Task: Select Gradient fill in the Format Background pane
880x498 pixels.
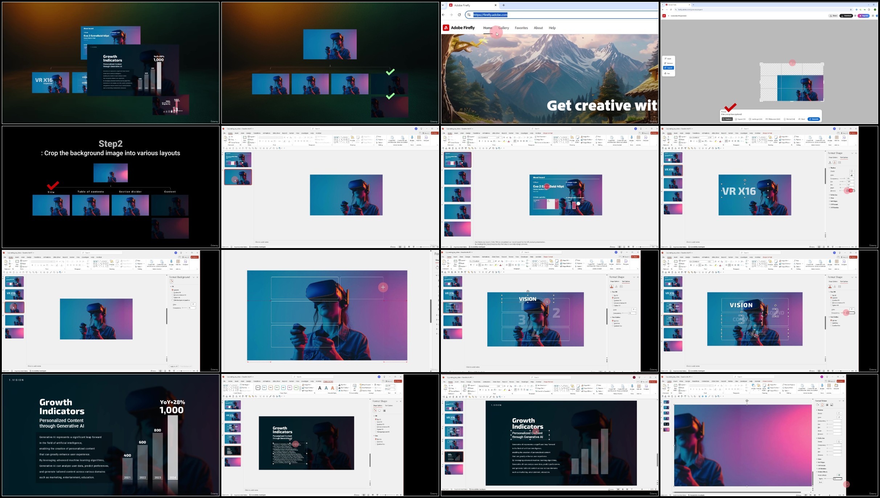Action: (176, 293)
